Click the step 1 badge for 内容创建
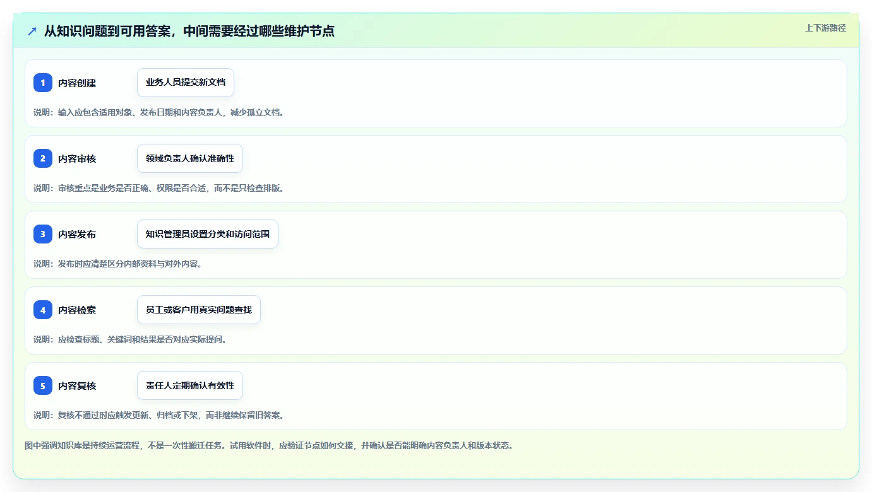 43,83
